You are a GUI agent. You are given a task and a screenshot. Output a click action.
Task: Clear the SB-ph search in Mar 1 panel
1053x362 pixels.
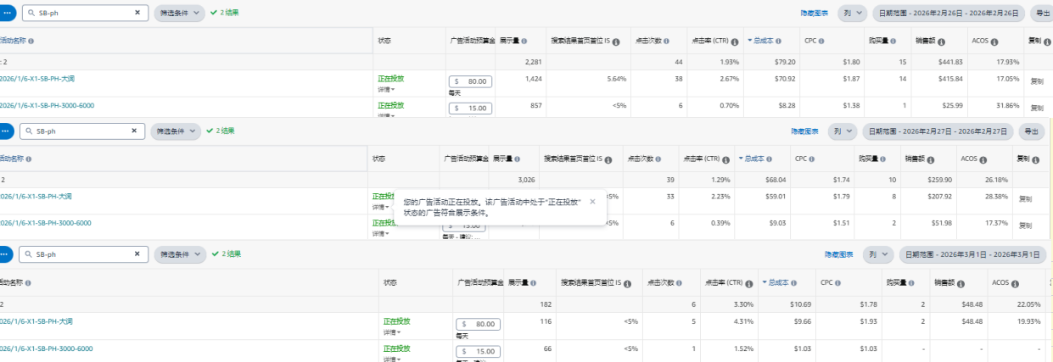click(137, 254)
